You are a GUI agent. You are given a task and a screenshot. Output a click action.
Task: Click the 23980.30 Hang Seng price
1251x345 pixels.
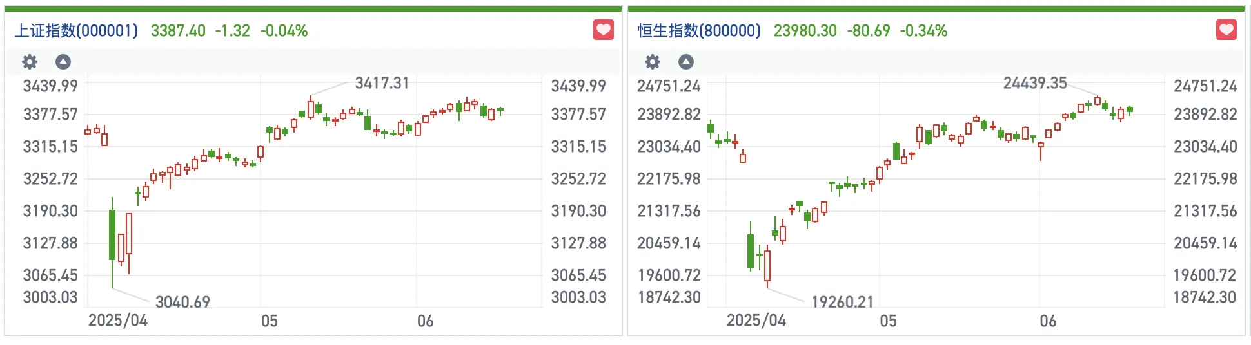[x=805, y=31]
